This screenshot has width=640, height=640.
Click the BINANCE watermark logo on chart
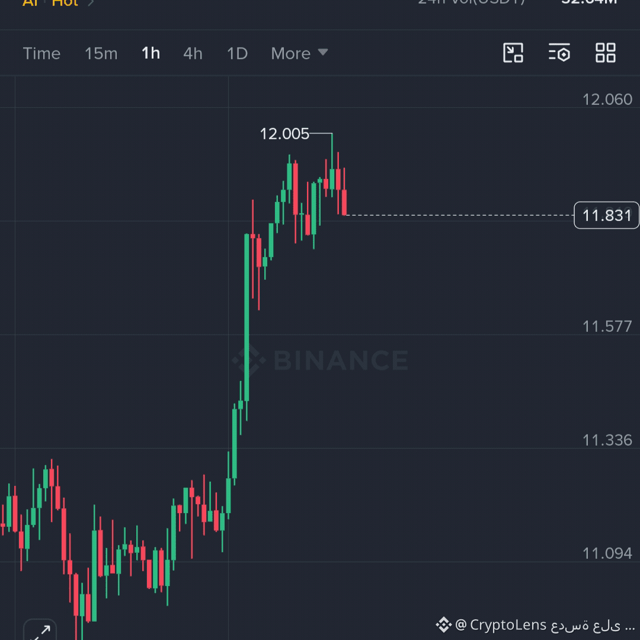pyautogui.click(x=321, y=360)
